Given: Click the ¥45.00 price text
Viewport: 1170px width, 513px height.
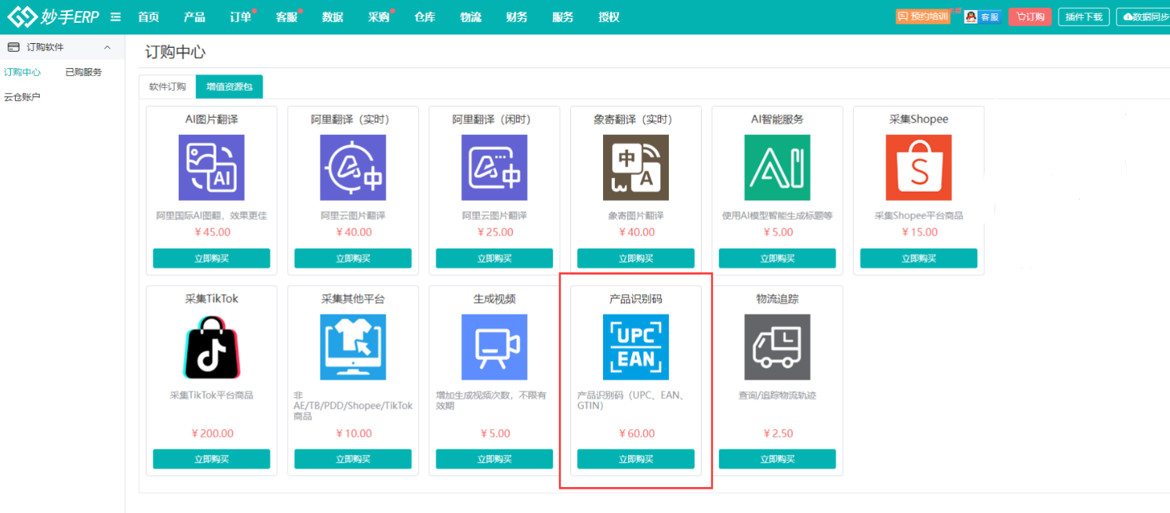Looking at the screenshot, I should (212, 232).
